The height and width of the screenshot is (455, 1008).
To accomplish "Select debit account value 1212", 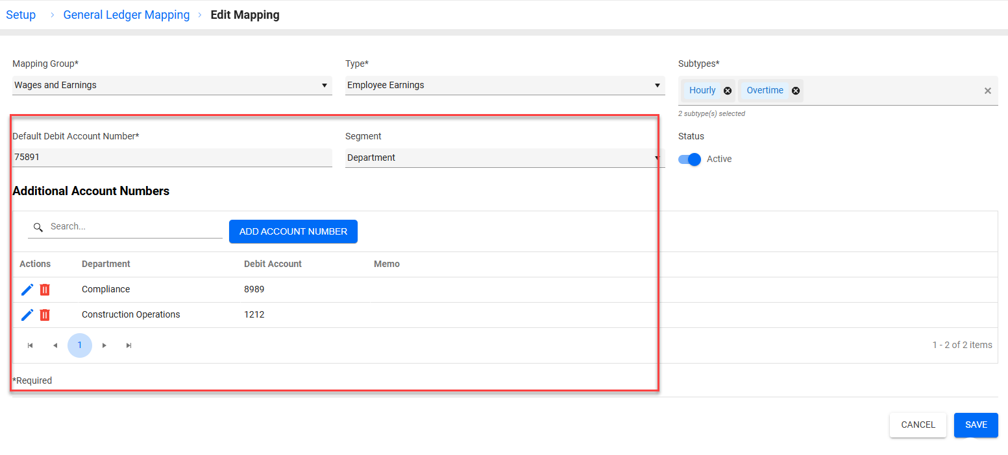I will pos(254,315).
